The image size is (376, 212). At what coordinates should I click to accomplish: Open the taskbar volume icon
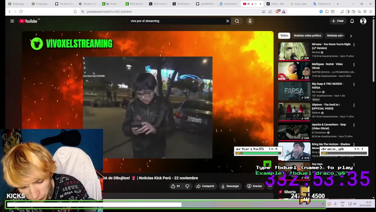(x=355, y=204)
